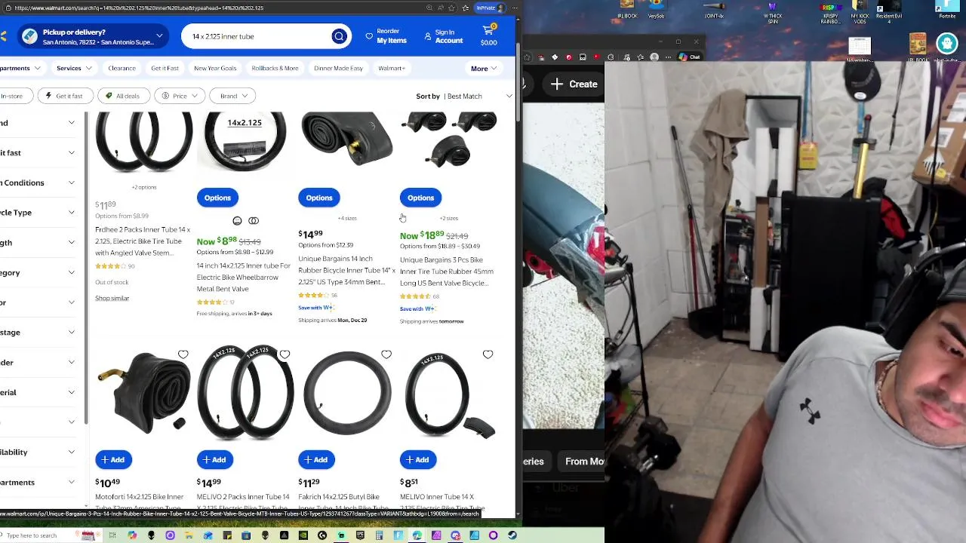Image resolution: width=966 pixels, height=543 pixels.
Task: Favorite the MELIVO $8.51 tube heart icon
Action: 488,354
